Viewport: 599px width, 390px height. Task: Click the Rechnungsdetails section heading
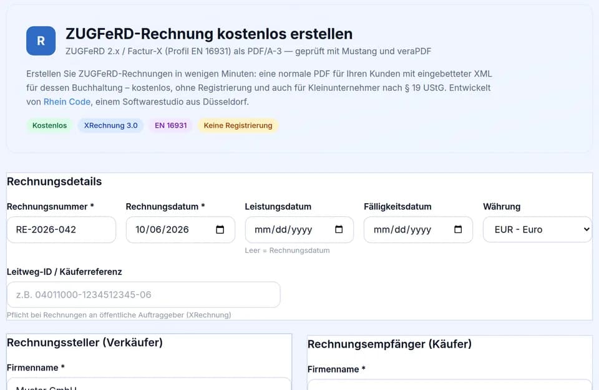tap(54, 181)
